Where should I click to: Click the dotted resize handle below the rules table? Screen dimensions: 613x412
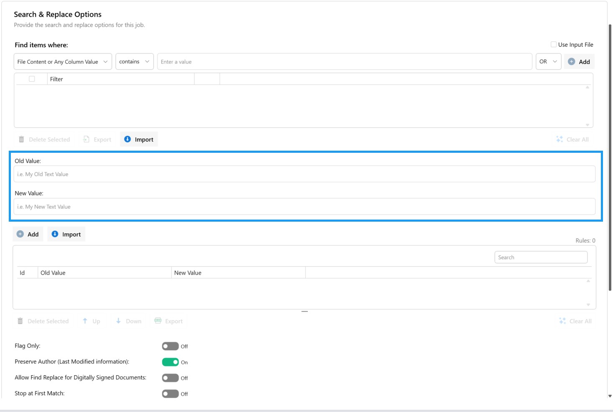click(304, 311)
